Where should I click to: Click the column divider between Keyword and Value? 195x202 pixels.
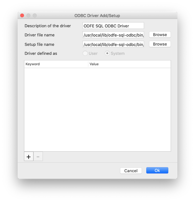(x=88, y=64)
